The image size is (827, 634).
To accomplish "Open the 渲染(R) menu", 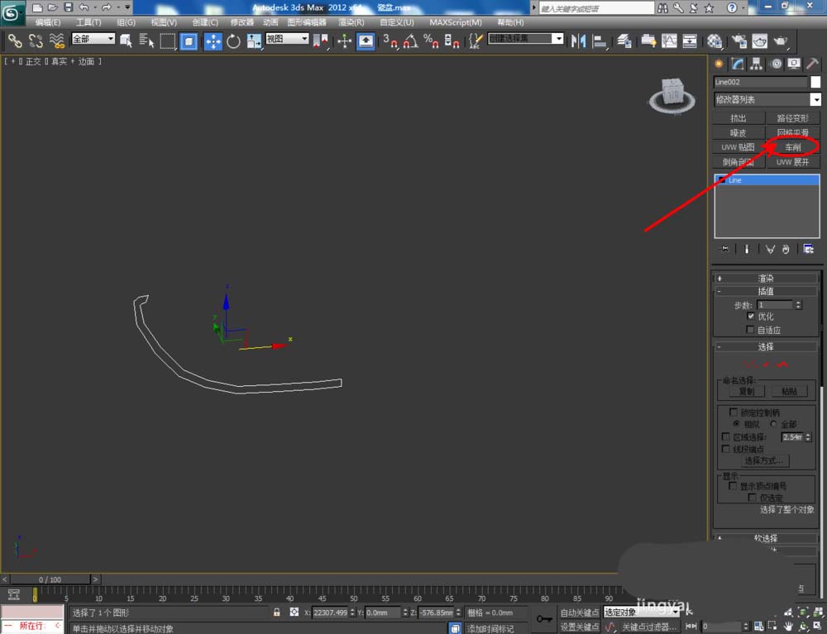I will pyautogui.click(x=351, y=22).
